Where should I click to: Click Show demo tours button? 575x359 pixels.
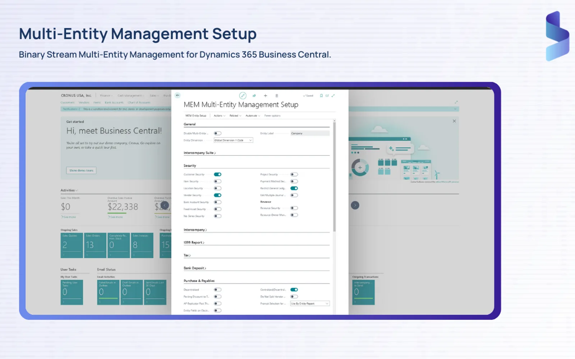coord(81,171)
